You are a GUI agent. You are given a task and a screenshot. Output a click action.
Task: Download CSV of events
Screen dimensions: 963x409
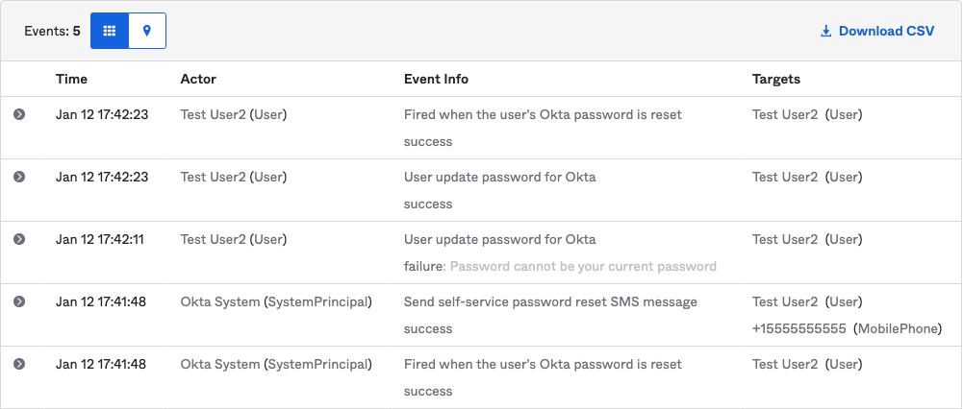coord(885,31)
